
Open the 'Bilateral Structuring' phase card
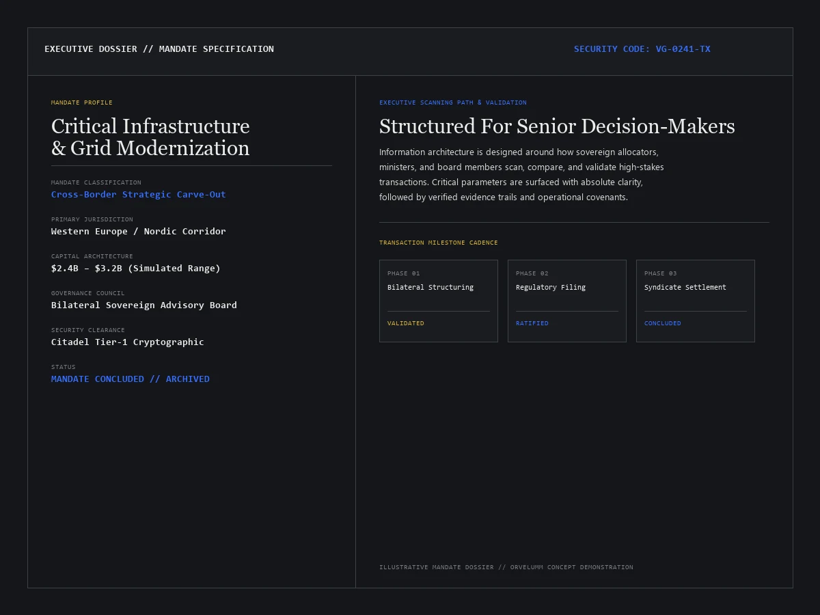click(x=439, y=301)
